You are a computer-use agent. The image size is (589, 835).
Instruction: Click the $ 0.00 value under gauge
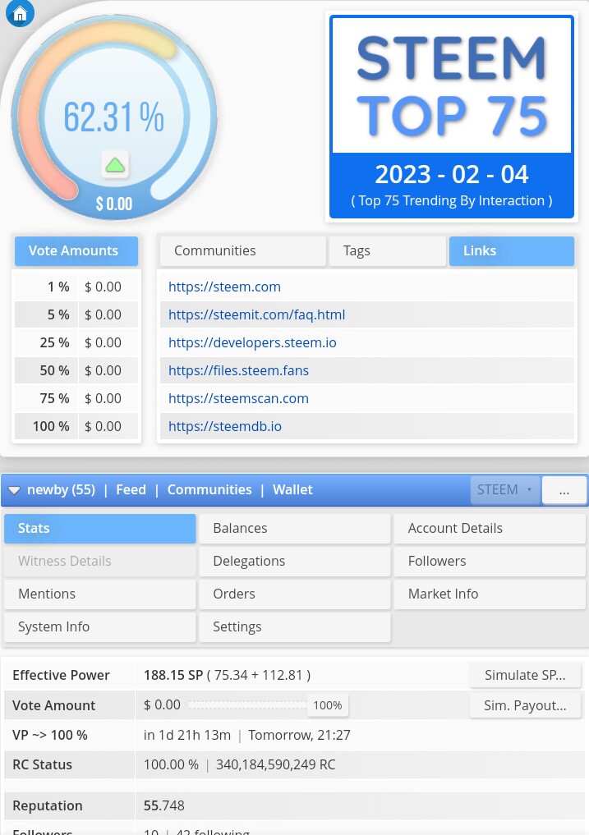(114, 204)
